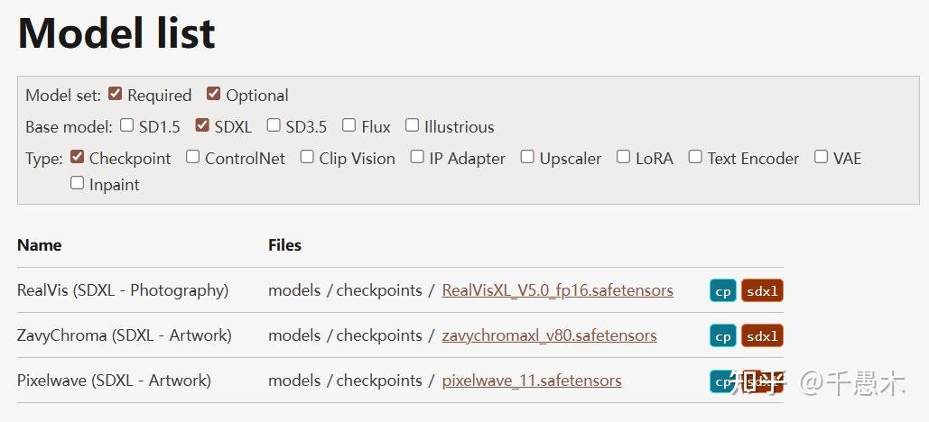Enable the SD1.5 base model filter
929x422 pixels.
[x=126, y=125]
